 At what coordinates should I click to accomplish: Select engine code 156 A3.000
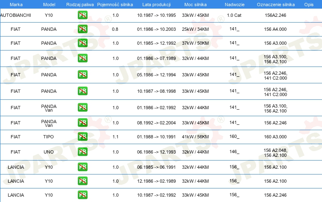pos(275,43)
